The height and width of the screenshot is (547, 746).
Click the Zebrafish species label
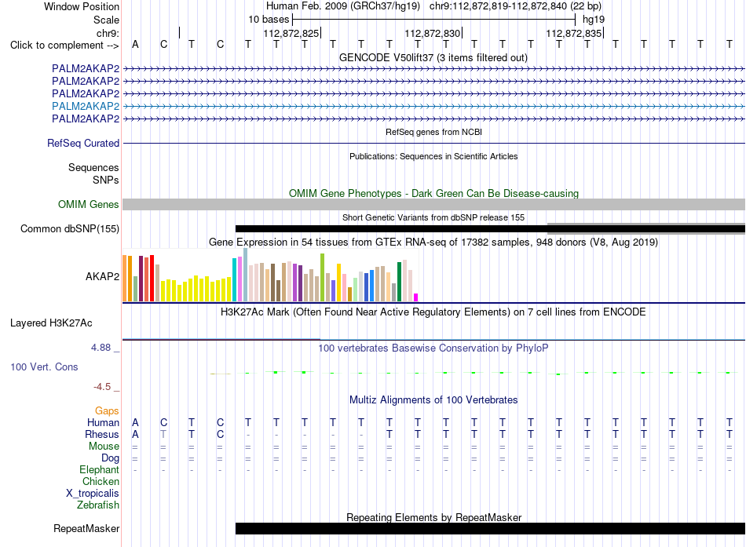click(x=98, y=505)
